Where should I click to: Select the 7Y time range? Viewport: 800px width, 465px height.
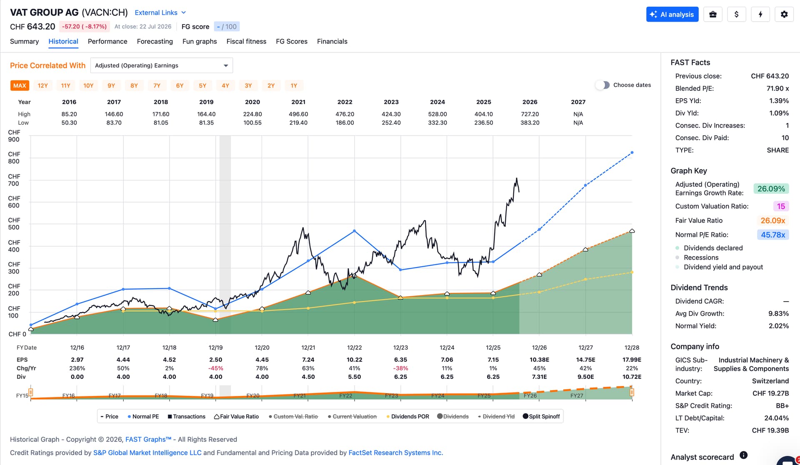[157, 86]
